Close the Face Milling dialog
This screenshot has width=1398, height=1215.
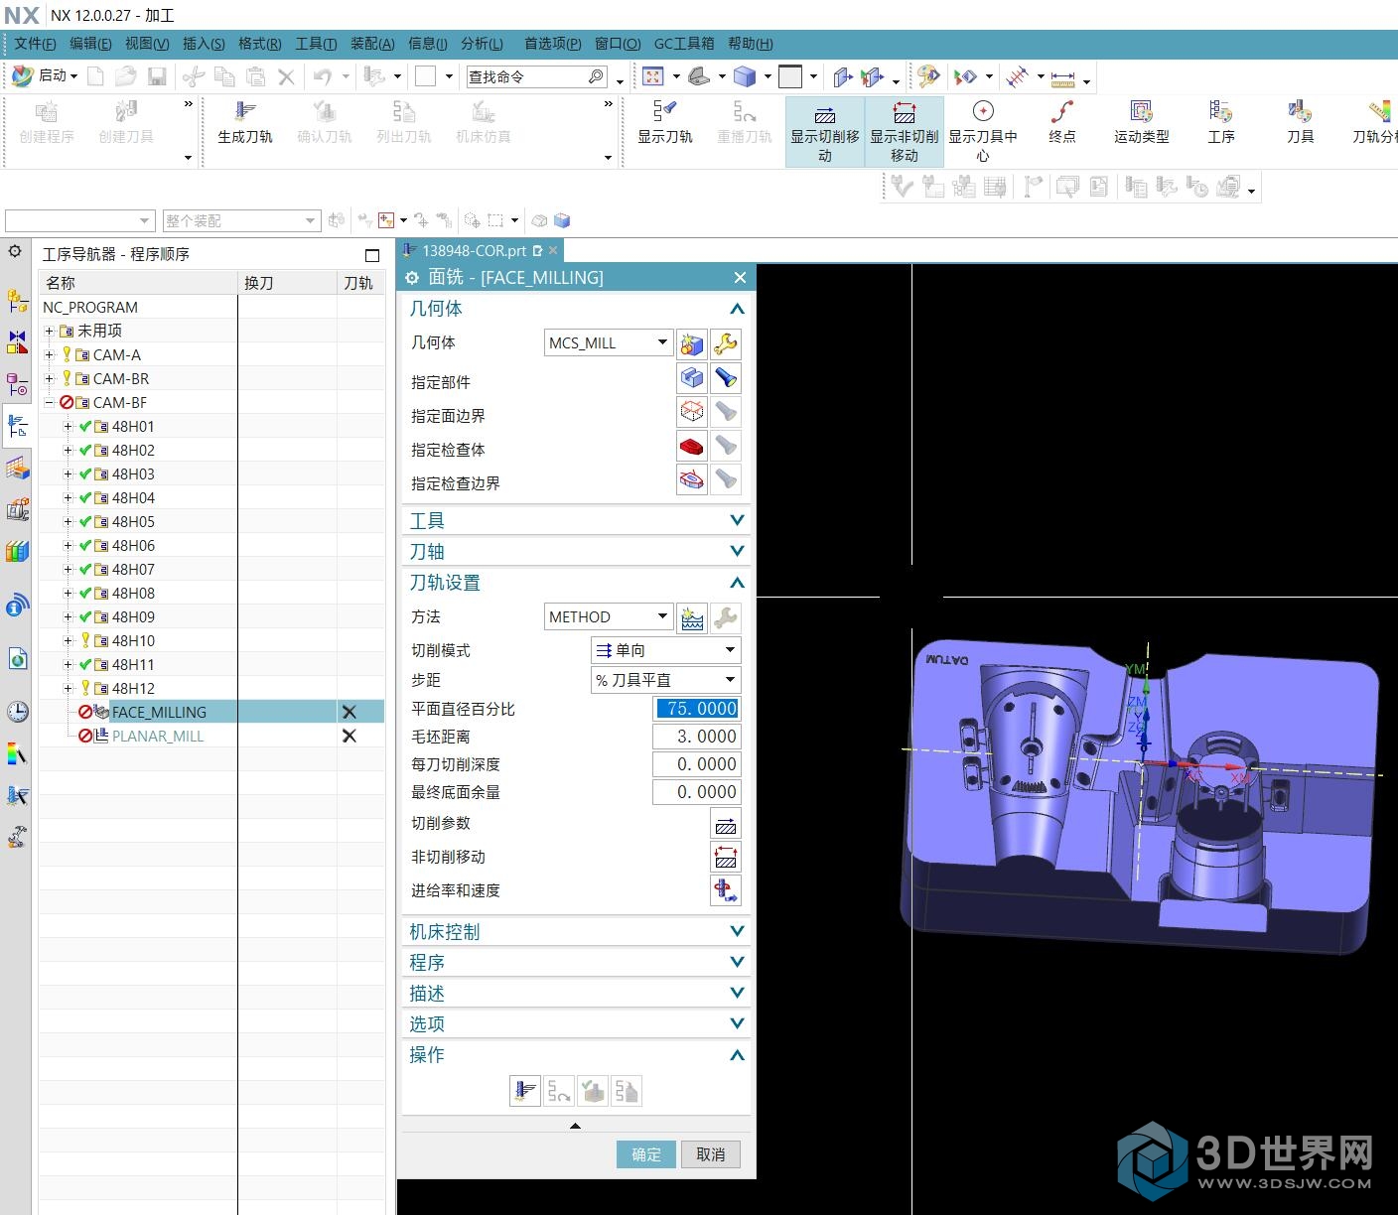[x=740, y=277]
